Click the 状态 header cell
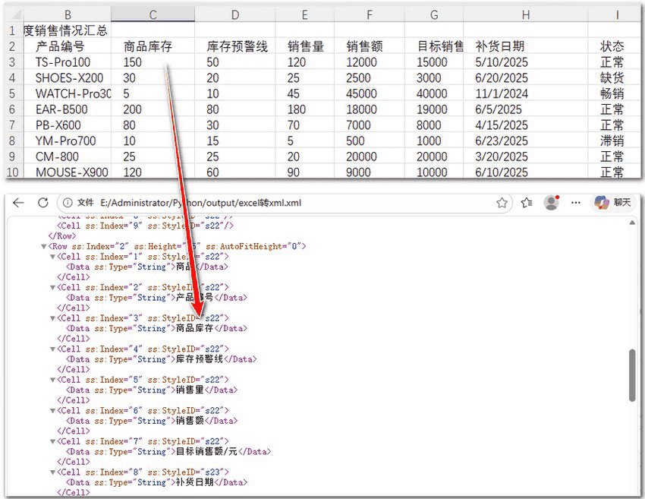The height and width of the screenshot is (499, 645). pos(613,46)
